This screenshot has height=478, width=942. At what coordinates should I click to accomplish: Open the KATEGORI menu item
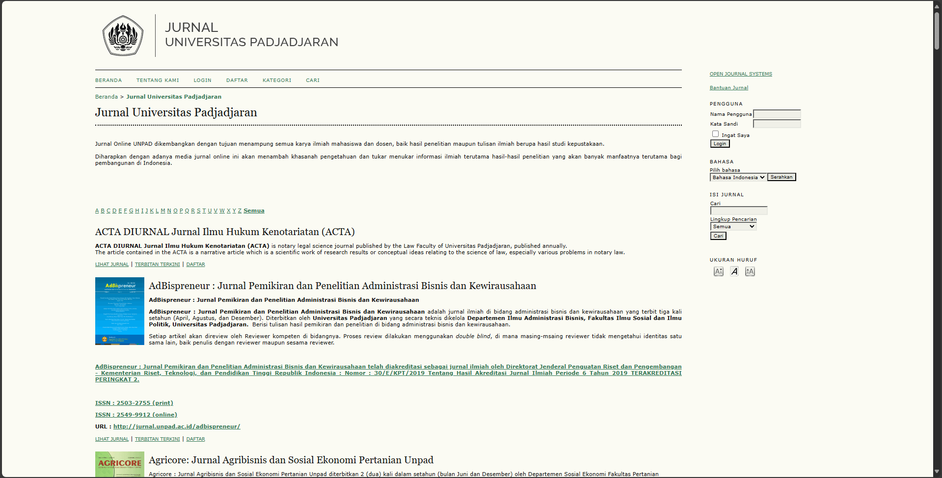277,80
